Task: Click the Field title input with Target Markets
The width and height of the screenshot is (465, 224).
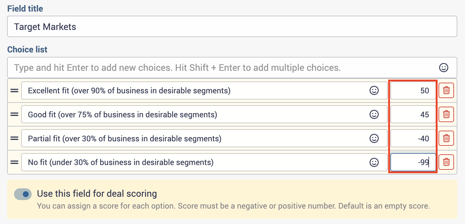Action: coord(232,27)
